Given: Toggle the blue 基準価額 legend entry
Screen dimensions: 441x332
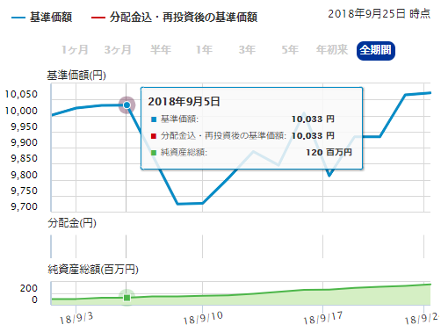Looking at the screenshot, I should point(42,18).
